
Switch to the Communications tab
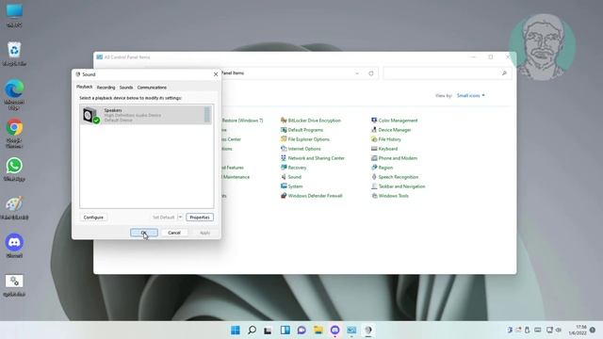[152, 88]
